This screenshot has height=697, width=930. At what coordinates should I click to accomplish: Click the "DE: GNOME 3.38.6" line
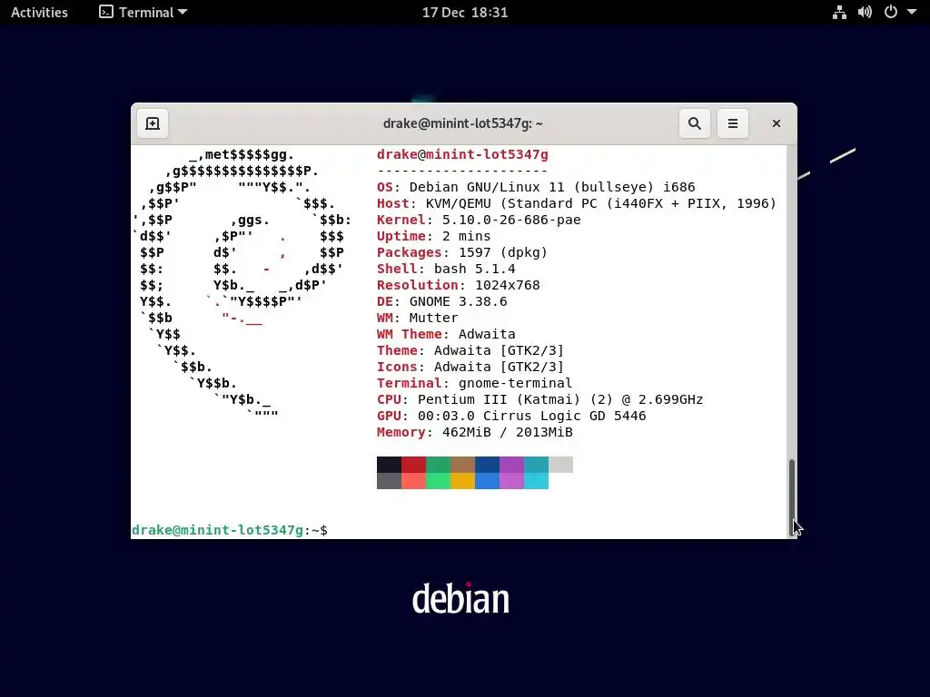[x=442, y=301]
